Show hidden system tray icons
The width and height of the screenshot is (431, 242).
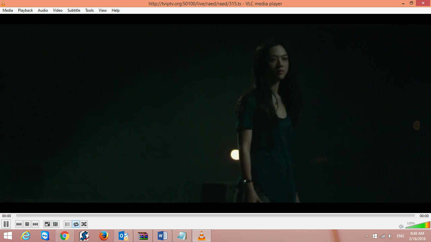point(367,236)
